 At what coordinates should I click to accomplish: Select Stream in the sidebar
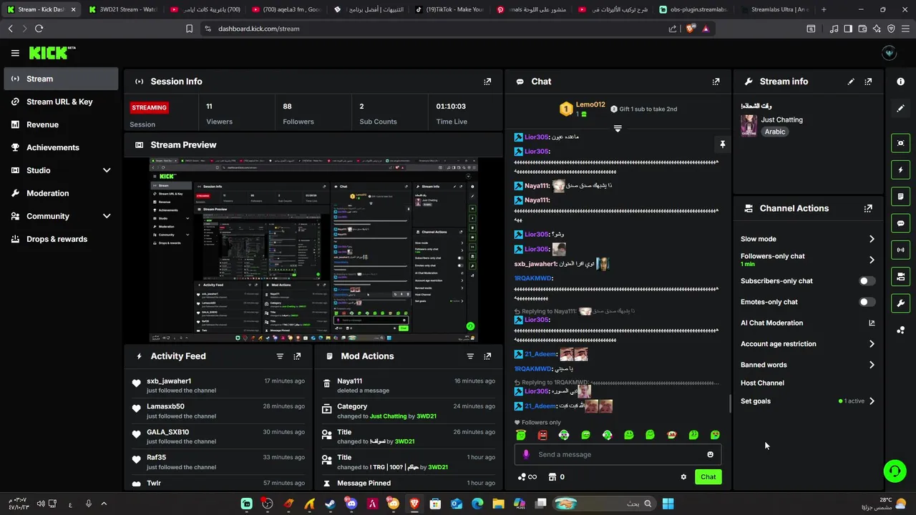point(61,79)
